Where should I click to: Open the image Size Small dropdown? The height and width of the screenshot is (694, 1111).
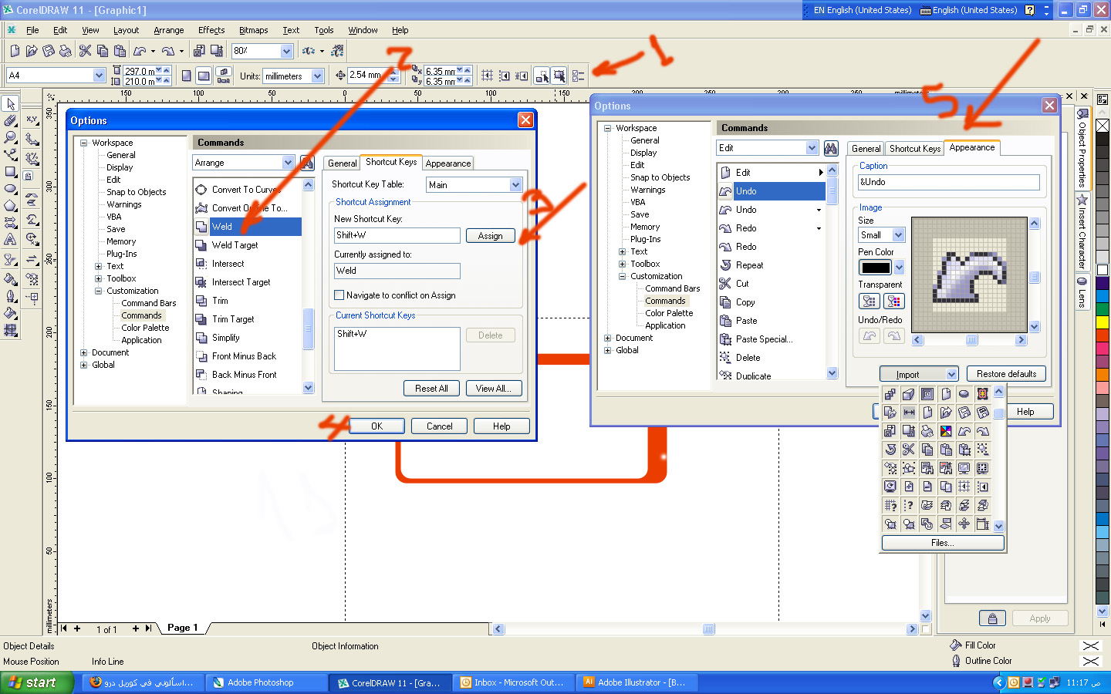898,235
